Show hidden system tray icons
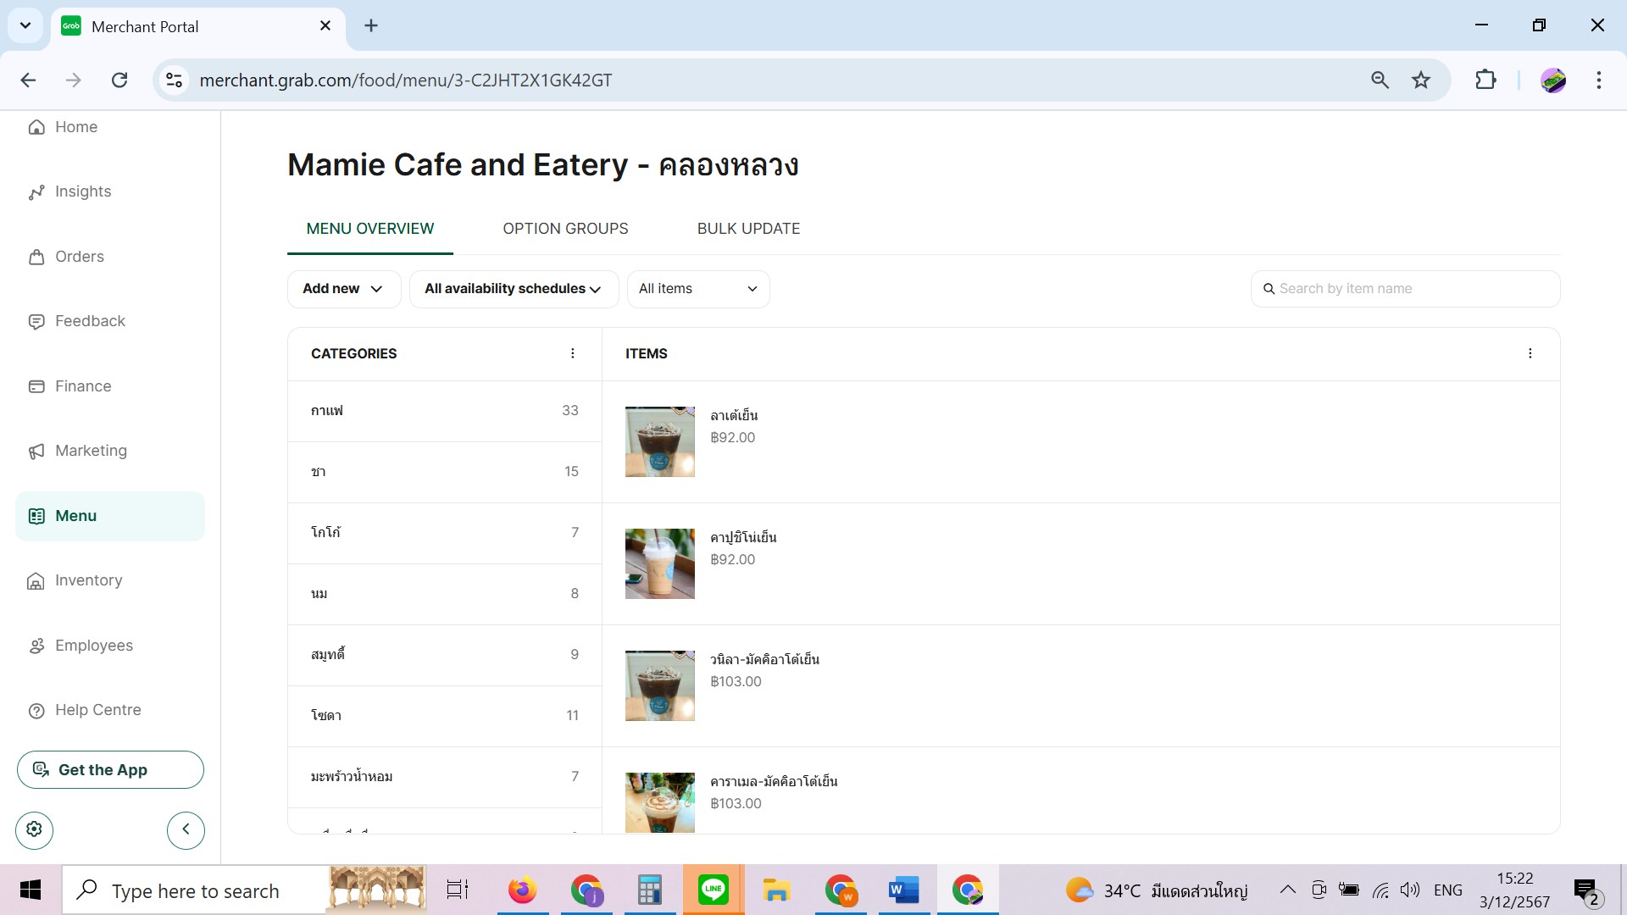This screenshot has height=915, width=1627. (1287, 890)
